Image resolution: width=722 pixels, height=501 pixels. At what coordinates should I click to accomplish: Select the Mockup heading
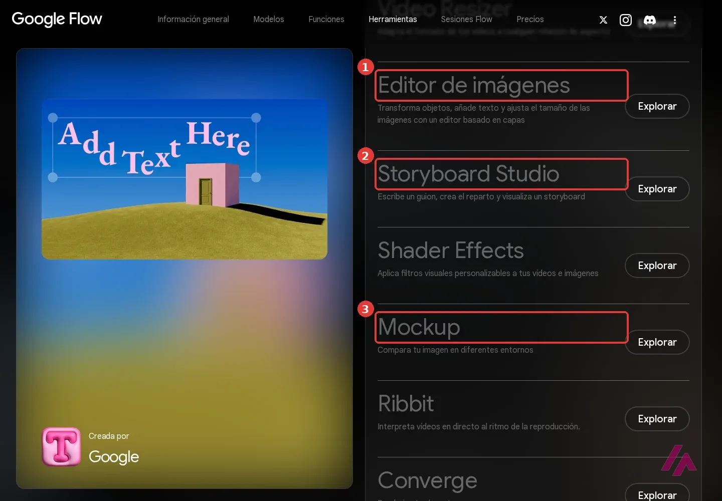pyautogui.click(x=419, y=327)
